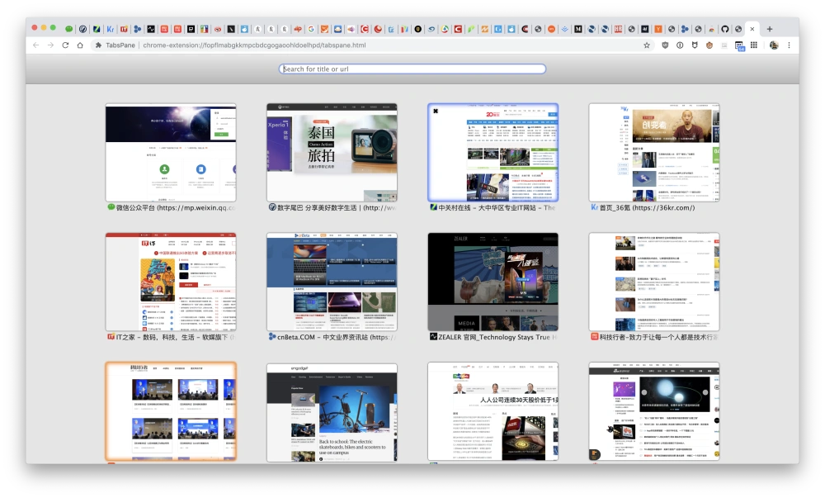Open the Engadget thumbnail with the electric bike
This screenshot has width=825, height=498.
click(x=332, y=411)
